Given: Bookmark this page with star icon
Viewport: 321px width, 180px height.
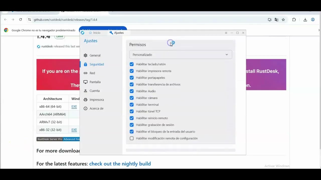Looking at the screenshot, I should (283, 19).
